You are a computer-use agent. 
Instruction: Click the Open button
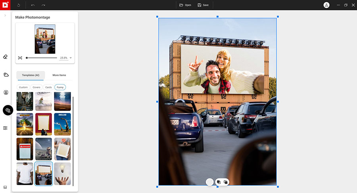[185, 5]
